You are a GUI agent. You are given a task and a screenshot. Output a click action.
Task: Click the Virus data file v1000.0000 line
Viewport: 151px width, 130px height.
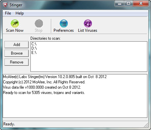click(42, 87)
